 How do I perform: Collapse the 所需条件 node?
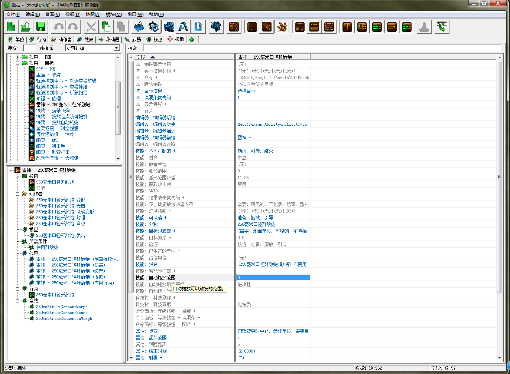[17, 241]
